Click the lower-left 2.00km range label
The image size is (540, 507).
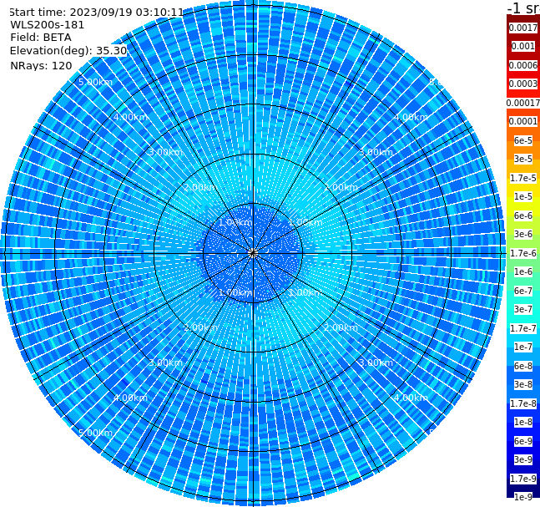[201, 327]
